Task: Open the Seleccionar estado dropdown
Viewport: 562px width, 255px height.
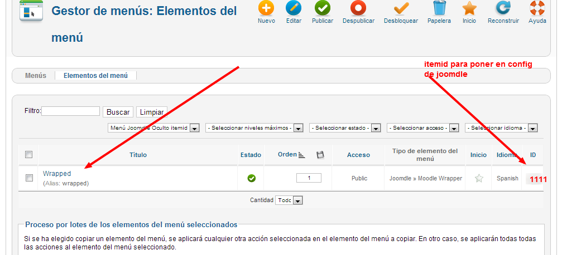Action: tap(345, 128)
